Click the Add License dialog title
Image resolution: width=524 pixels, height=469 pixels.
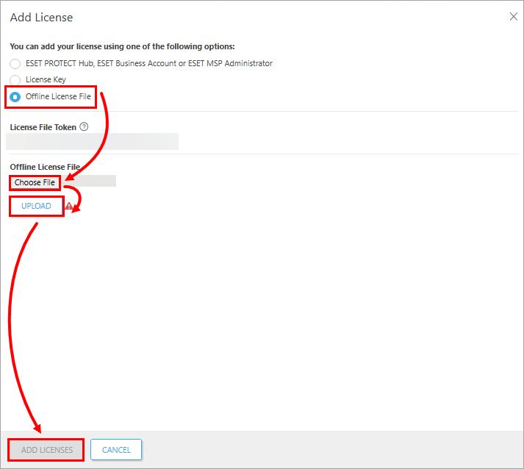pyautogui.click(x=41, y=18)
